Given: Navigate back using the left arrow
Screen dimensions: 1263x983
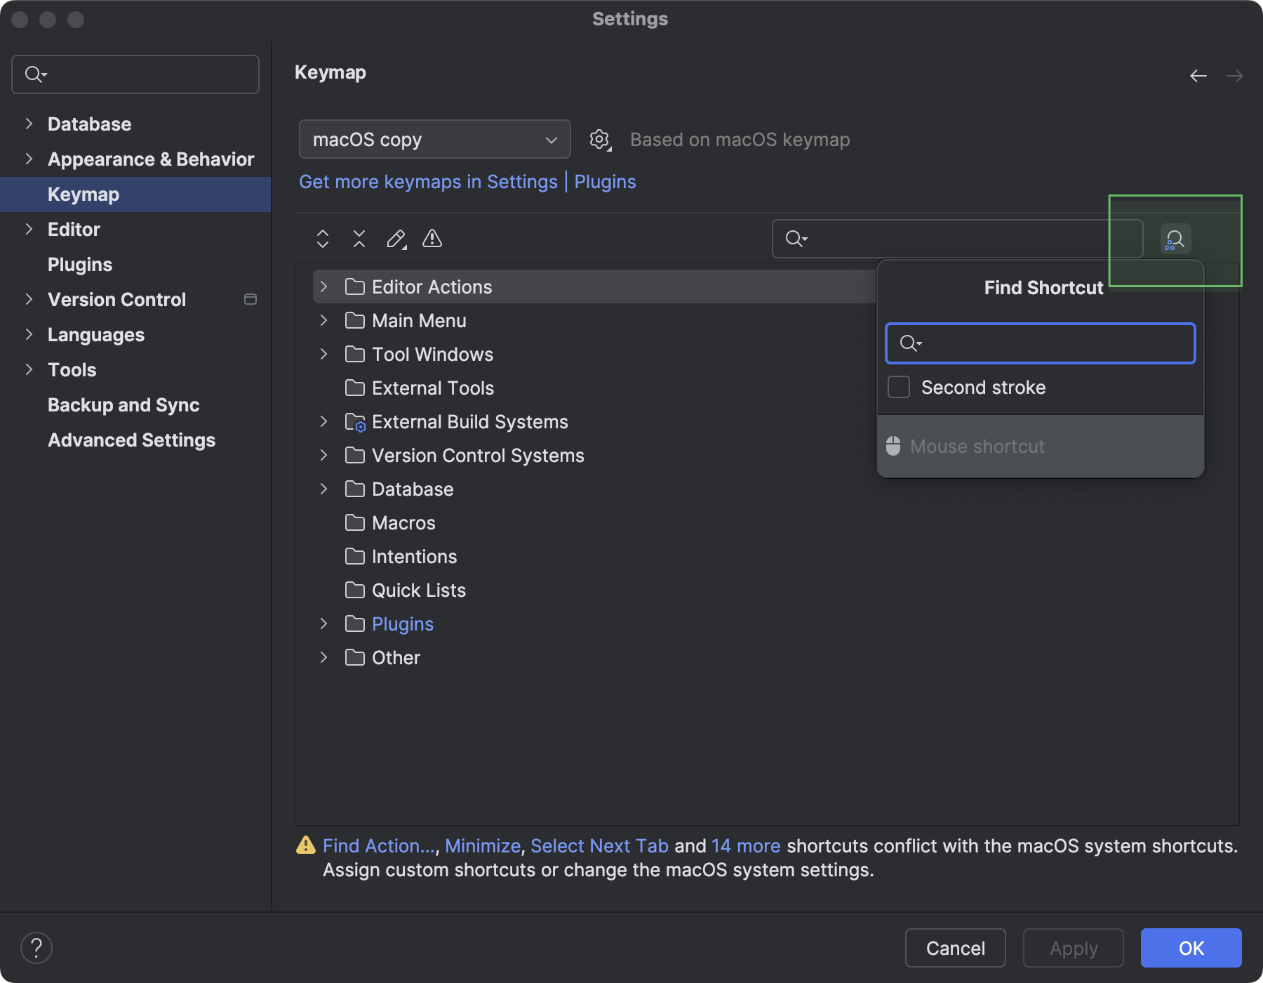Looking at the screenshot, I should [x=1197, y=75].
